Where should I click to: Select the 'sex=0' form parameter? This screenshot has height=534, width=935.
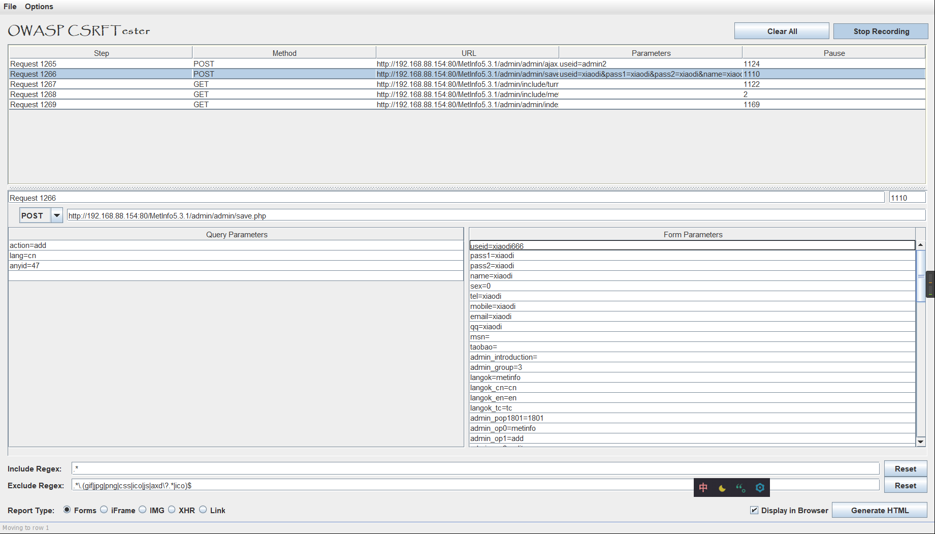(692, 286)
